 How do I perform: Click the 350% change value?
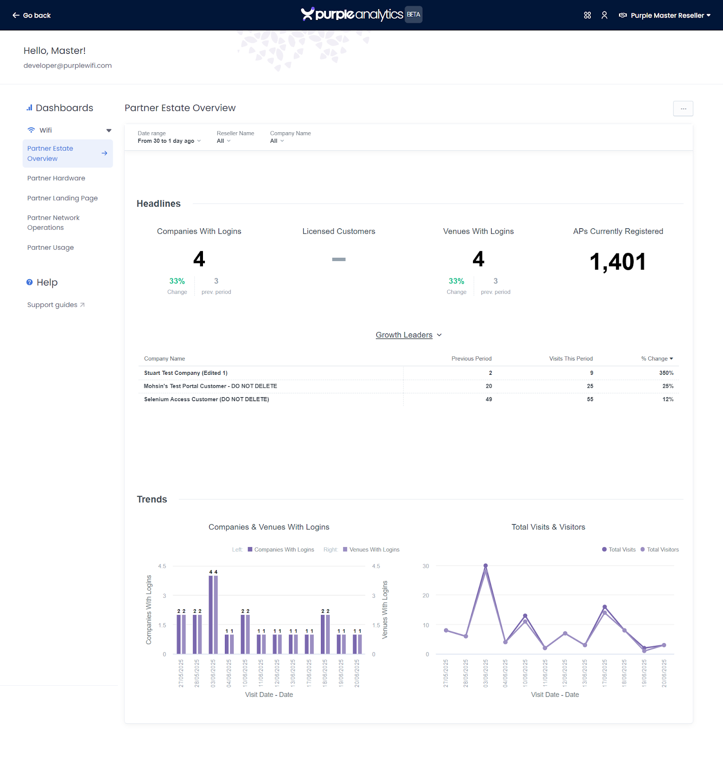coord(666,373)
